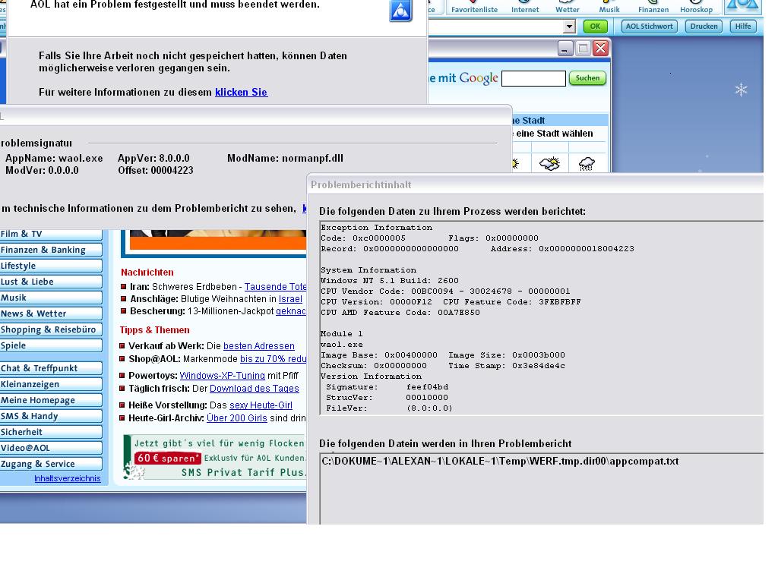The width and height of the screenshot is (778, 583).
Task: Click the green Suchen button
Action: coord(587,78)
